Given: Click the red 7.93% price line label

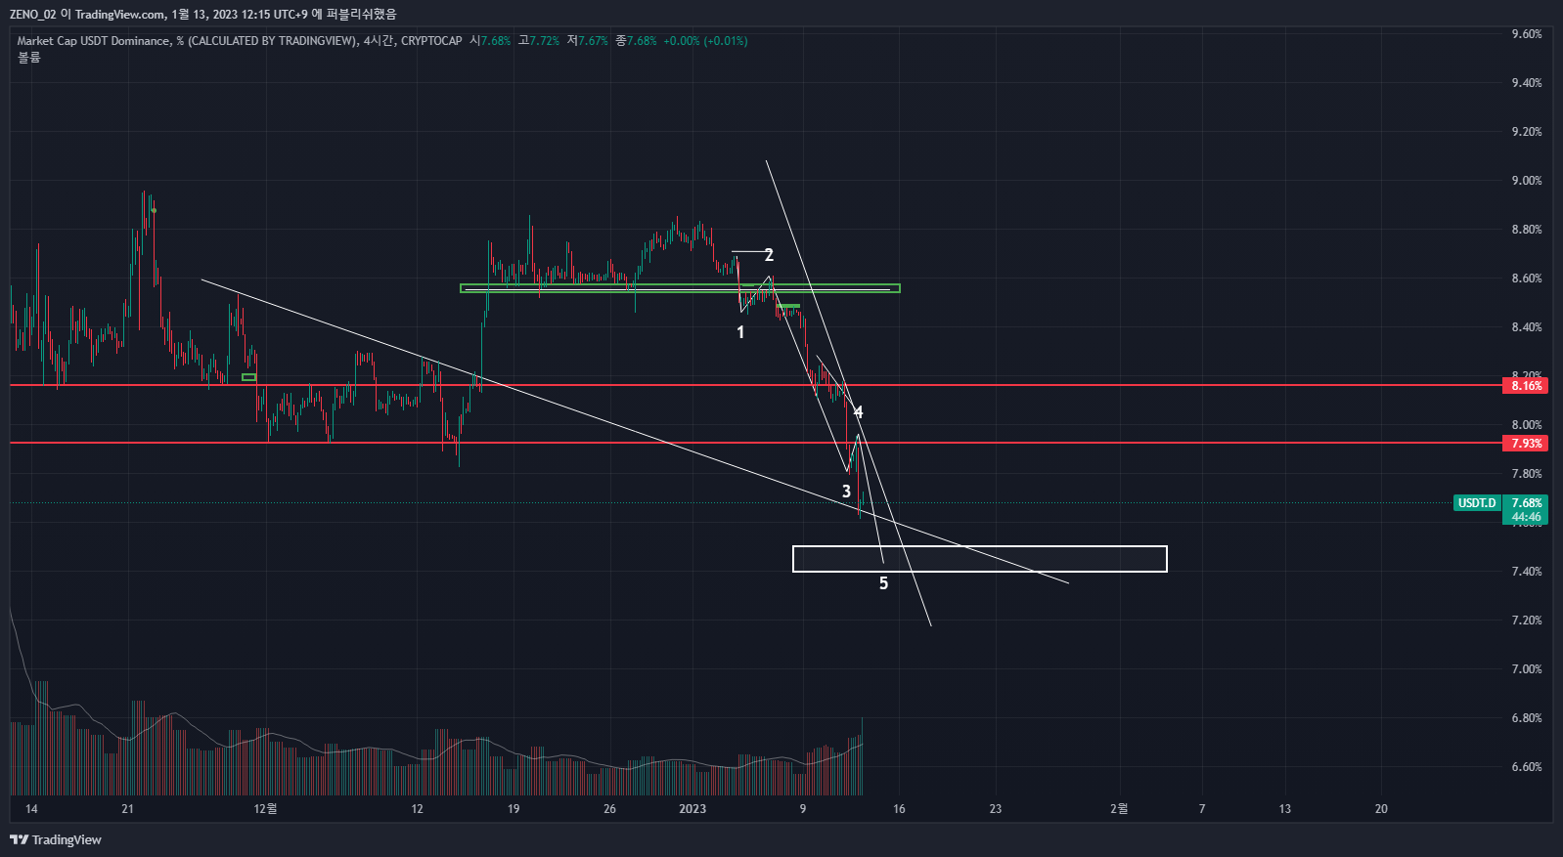Looking at the screenshot, I should pyautogui.click(x=1526, y=444).
